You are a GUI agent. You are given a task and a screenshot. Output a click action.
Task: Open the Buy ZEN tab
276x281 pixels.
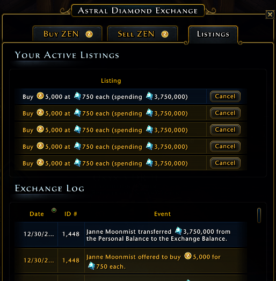(67, 34)
